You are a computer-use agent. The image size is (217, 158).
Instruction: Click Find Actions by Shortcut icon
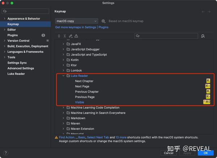(203, 36)
